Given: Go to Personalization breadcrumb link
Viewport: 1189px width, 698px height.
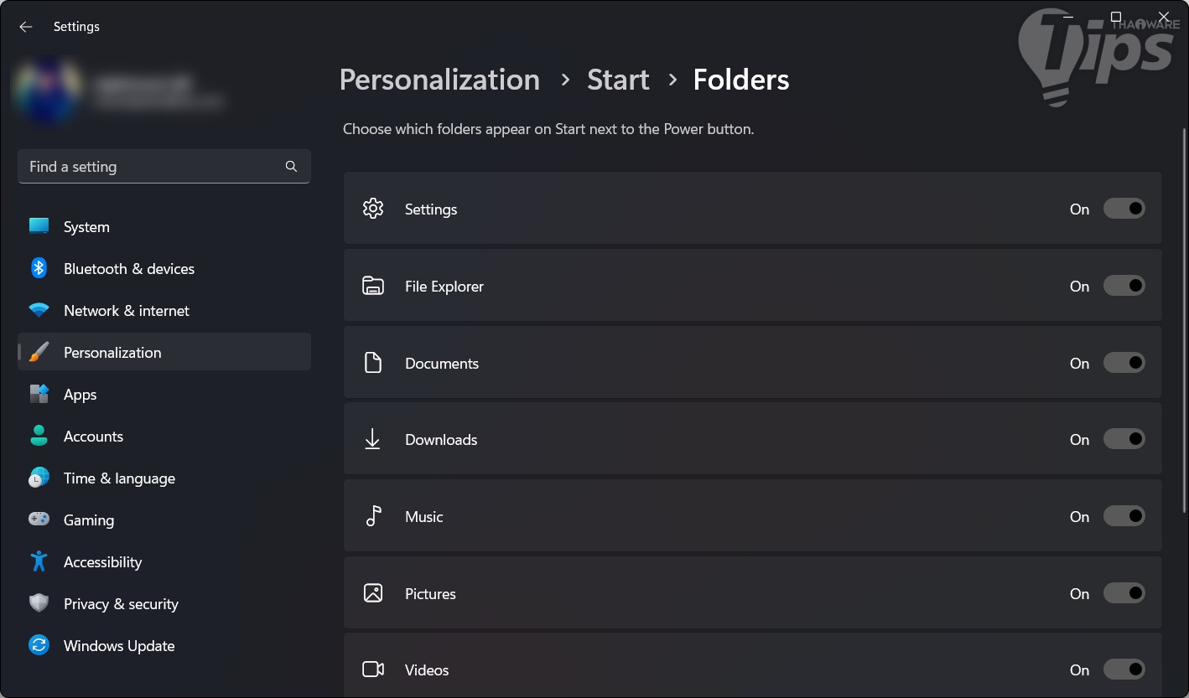Looking at the screenshot, I should pyautogui.click(x=439, y=80).
